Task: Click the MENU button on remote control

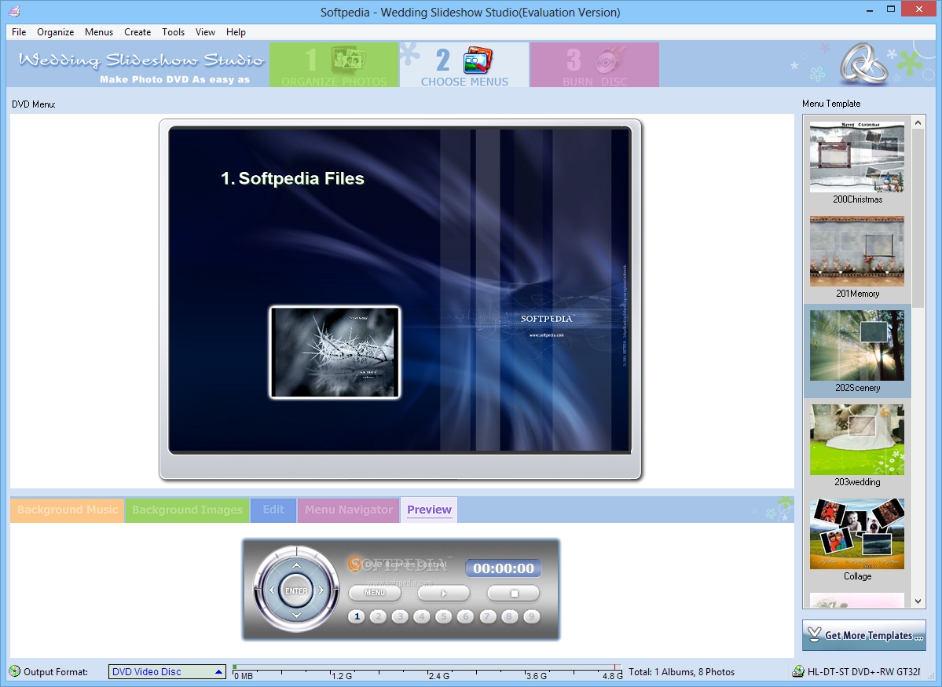Action: click(375, 593)
